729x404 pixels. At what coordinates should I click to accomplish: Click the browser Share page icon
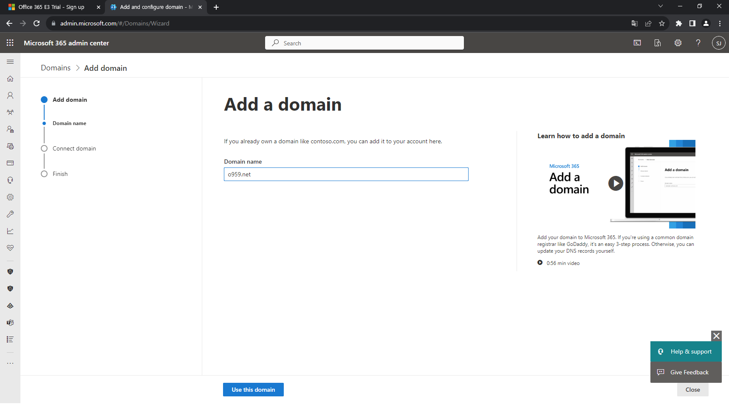[x=648, y=23]
